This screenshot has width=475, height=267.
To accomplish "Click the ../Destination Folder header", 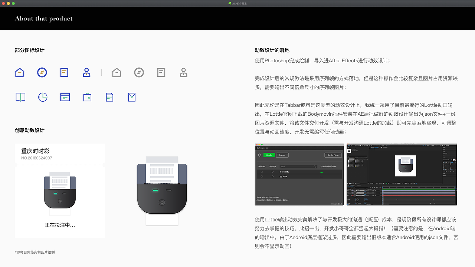I will pos(328,167).
